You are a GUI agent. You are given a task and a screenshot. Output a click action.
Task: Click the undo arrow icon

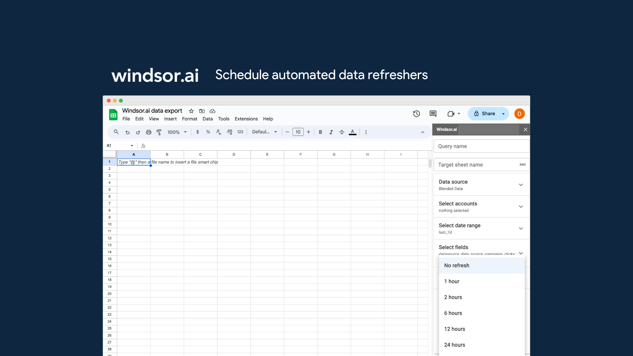pos(128,132)
